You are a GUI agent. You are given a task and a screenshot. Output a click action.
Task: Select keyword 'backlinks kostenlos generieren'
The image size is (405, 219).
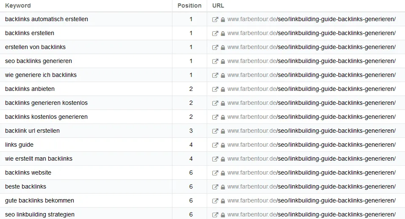tap(46, 117)
